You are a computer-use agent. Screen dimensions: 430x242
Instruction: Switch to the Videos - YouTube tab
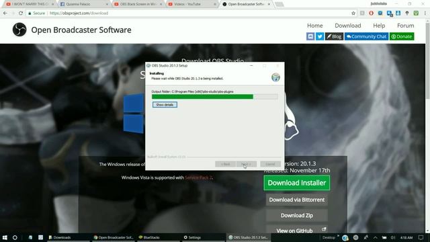(193, 4)
